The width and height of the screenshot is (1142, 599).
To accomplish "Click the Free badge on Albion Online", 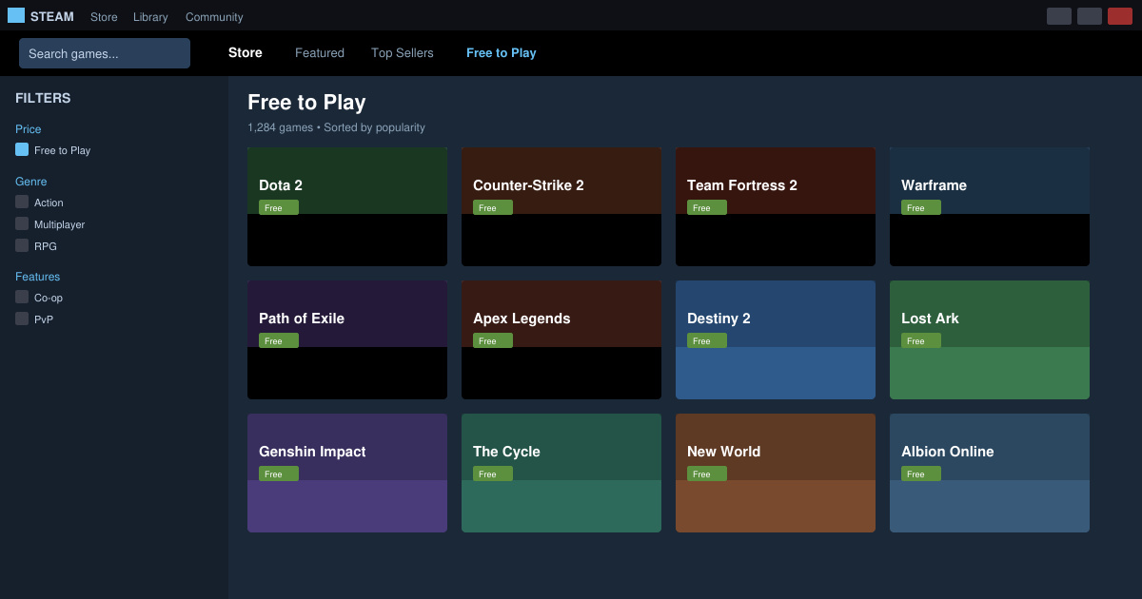I will pos(921,473).
